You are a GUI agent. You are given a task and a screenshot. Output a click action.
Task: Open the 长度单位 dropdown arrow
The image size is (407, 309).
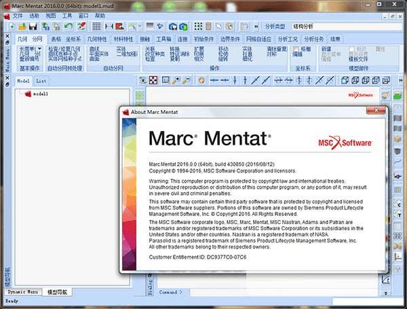(x=40, y=49)
